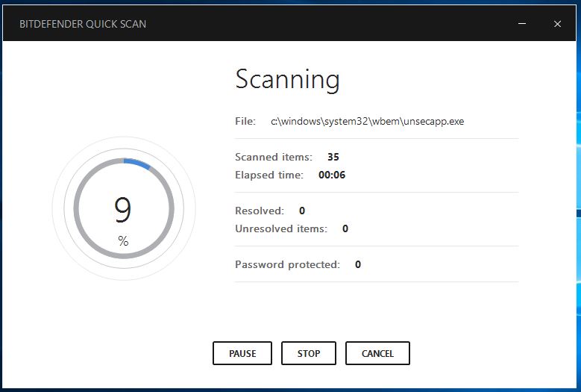The height and width of the screenshot is (392, 581).
Task: Click the Scanned items label
Action: [273, 157]
